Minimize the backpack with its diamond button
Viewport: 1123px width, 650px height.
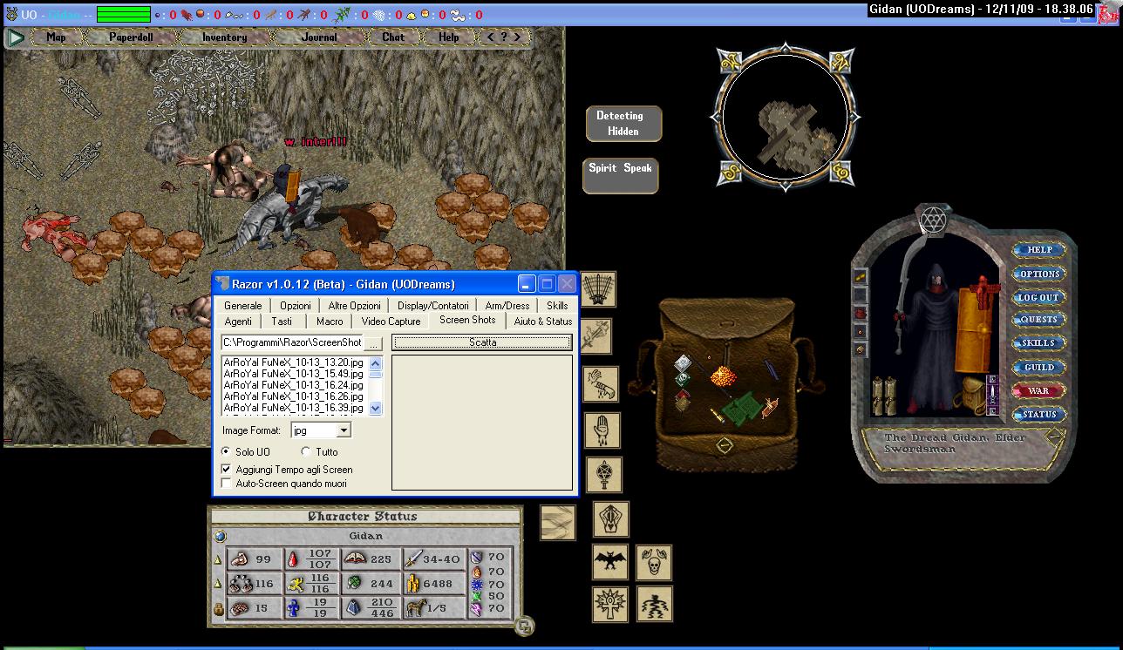725,445
